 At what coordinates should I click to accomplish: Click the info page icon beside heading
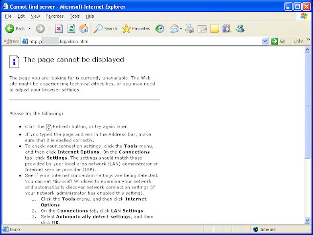[14, 62]
